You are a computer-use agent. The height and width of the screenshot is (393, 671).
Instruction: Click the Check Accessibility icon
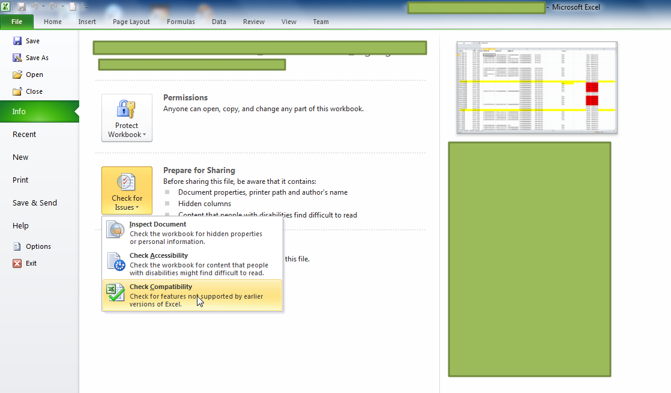116,261
